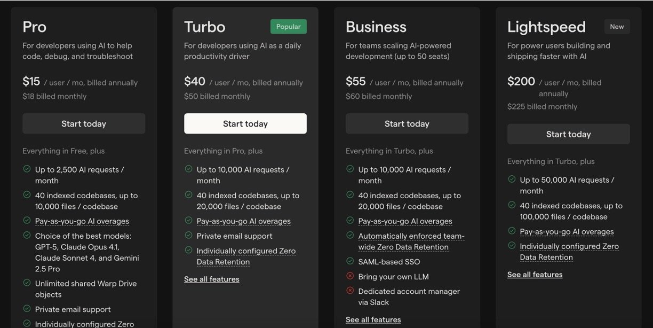Click the green Popular badge on Turbo
This screenshot has height=328, width=653.
[x=289, y=27]
